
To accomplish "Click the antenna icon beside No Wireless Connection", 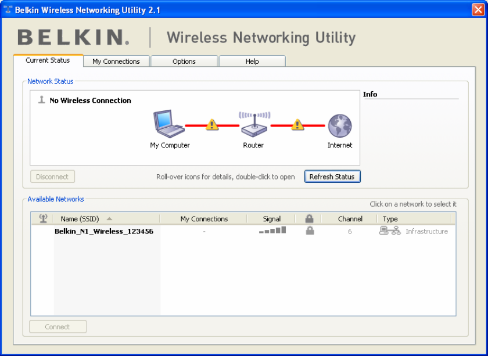I will [x=41, y=100].
